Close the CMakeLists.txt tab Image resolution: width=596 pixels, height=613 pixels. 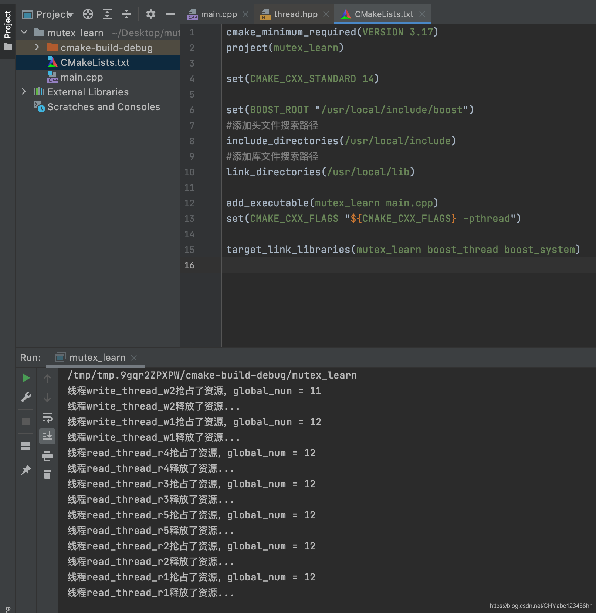(x=422, y=14)
